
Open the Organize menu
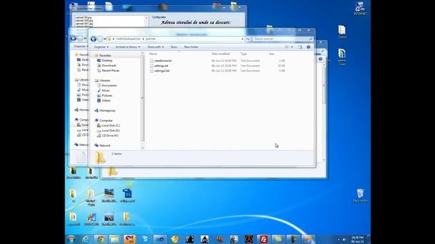click(101, 47)
